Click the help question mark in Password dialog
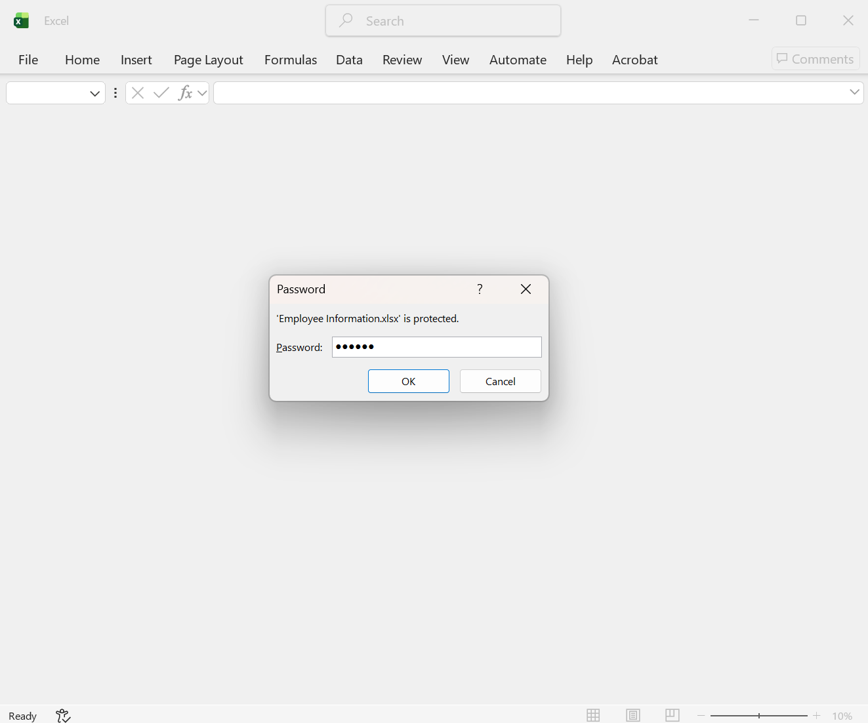Screen dimensions: 868x723 coord(480,289)
